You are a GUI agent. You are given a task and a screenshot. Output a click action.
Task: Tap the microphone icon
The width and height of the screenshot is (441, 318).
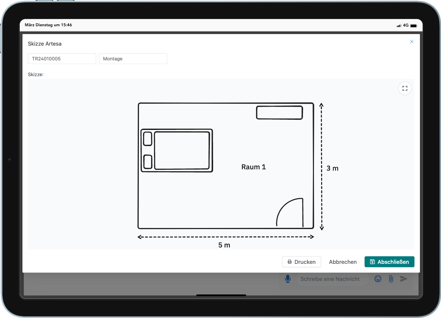point(288,279)
